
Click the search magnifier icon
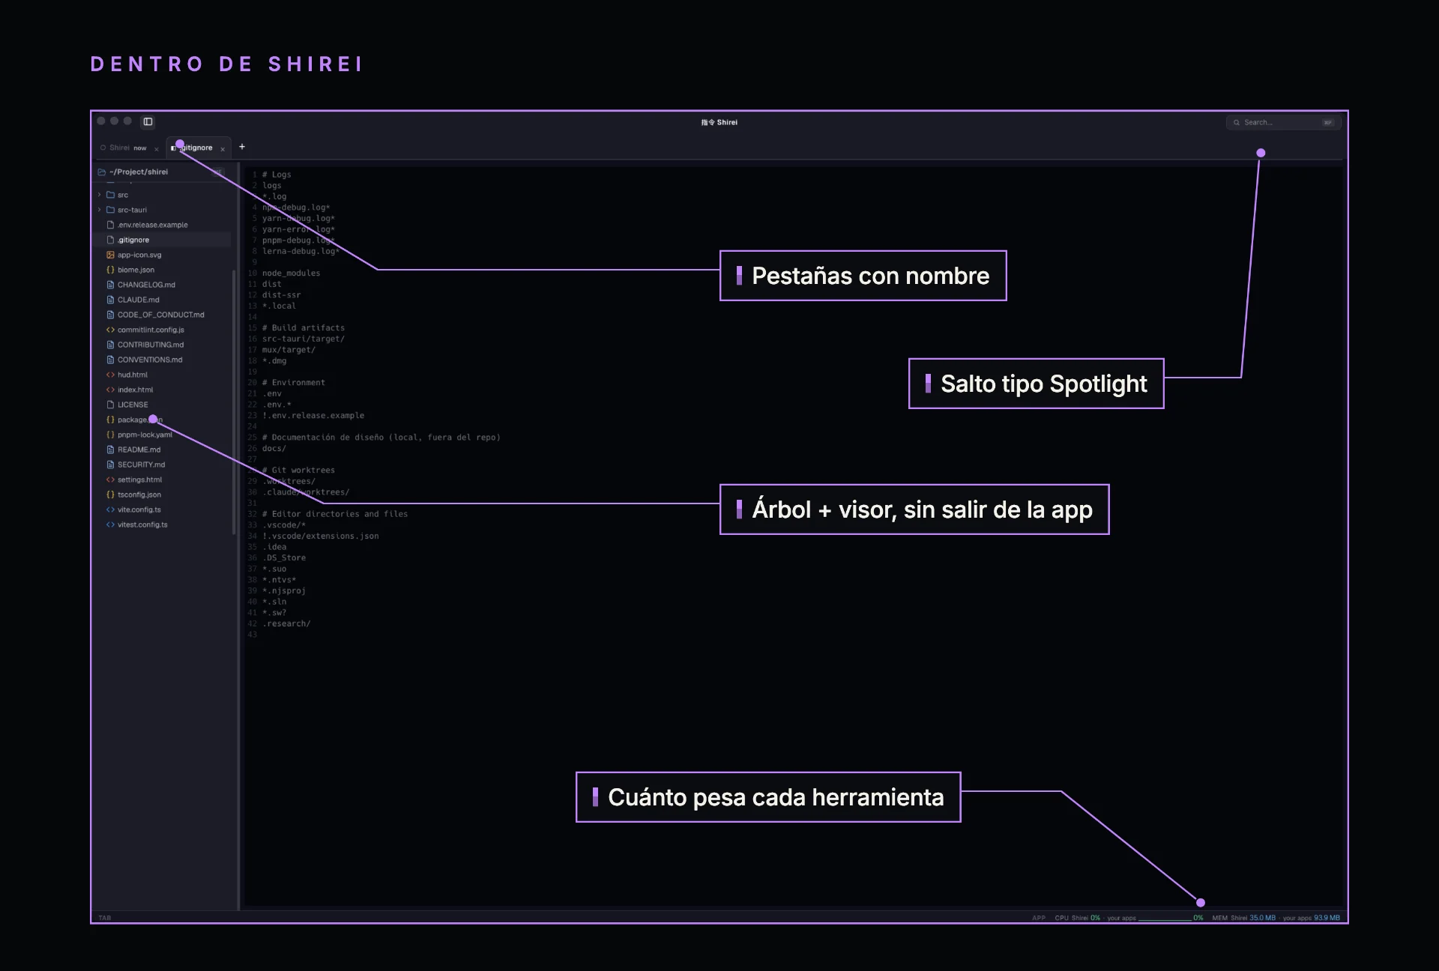(x=1237, y=122)
